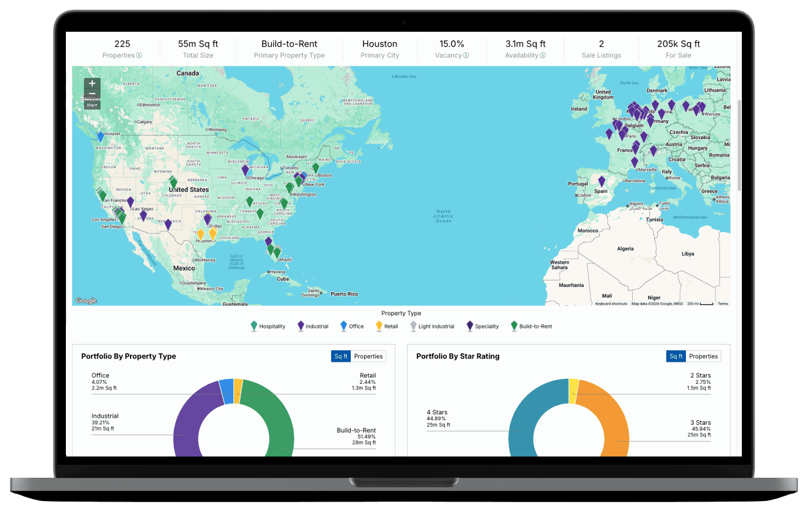Switch Star Rating chart to Properties
Viewport: 809px width, 516px height.
pyautogui.click(x=703, y=357)
